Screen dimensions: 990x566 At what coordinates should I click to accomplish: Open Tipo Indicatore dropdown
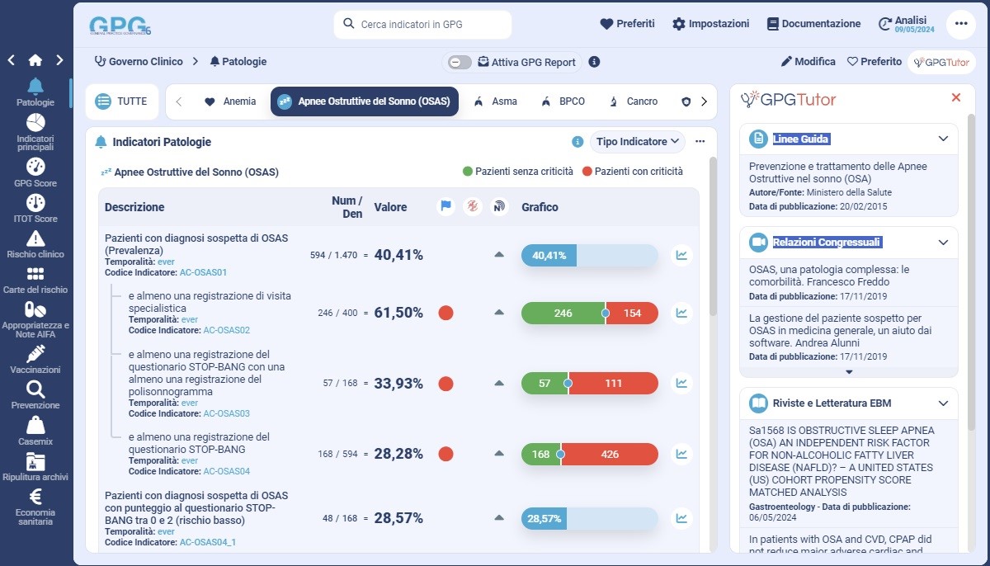tap(637, 142)
